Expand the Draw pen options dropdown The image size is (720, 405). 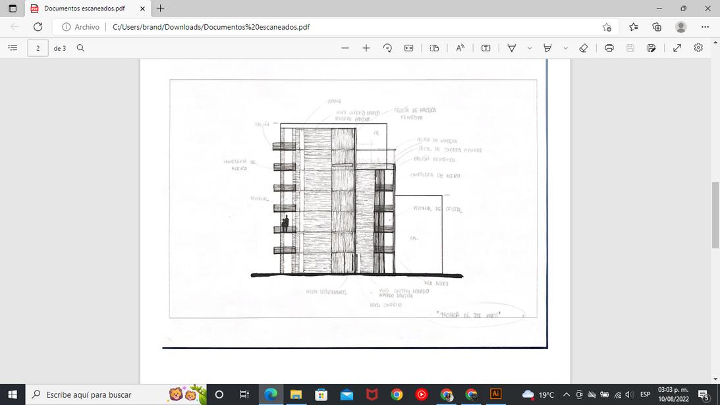click(530, 48)
